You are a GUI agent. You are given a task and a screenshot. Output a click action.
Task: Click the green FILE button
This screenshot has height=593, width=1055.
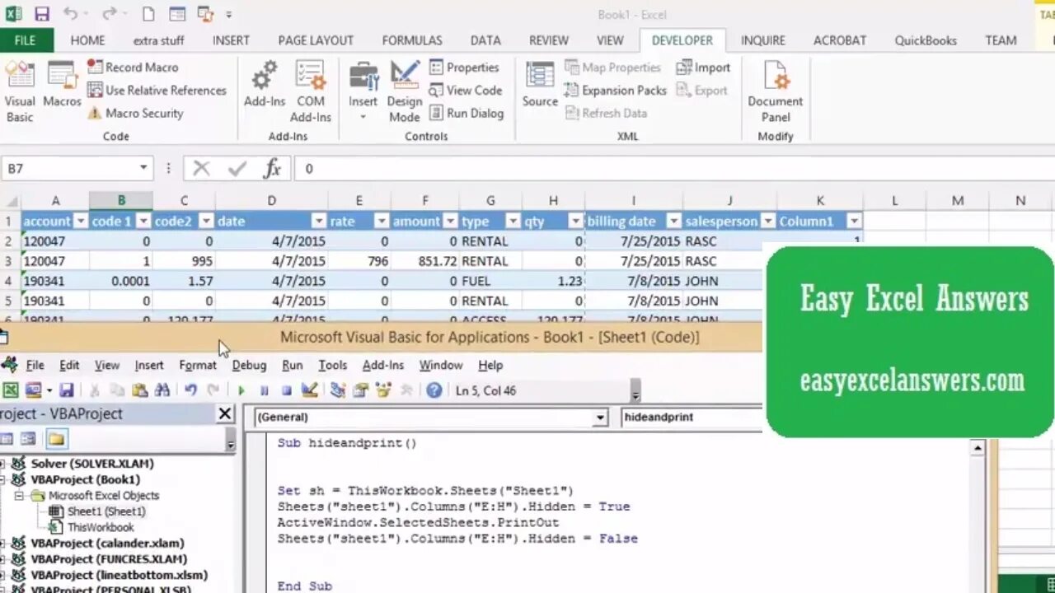26,40
